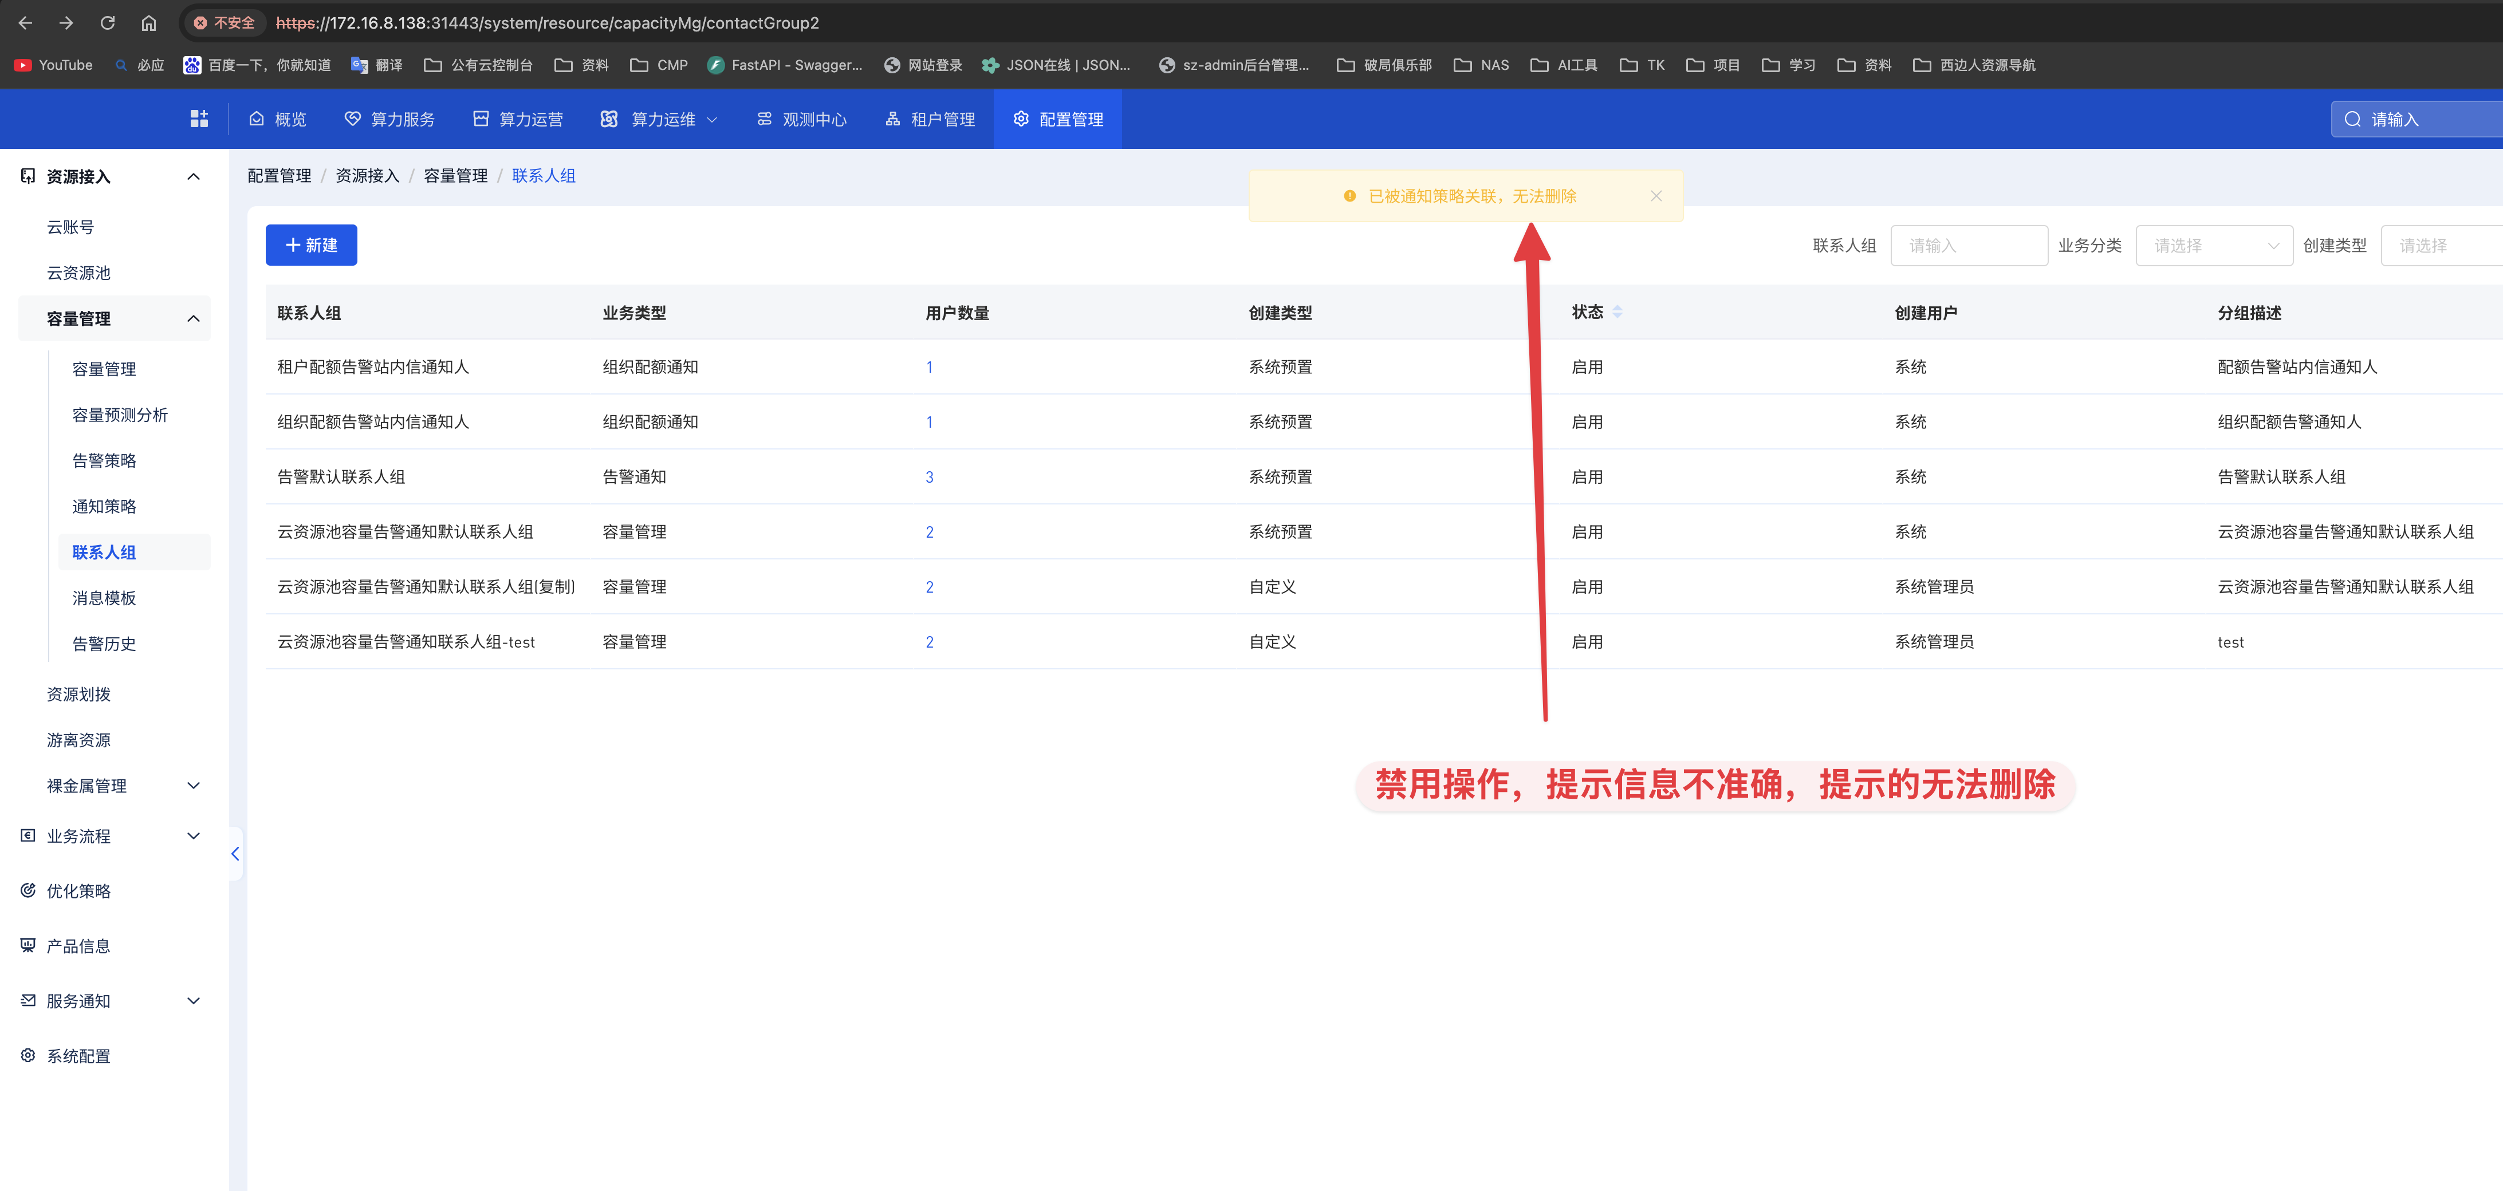This screenshot has height=1191, width=2503.
Task: Open the 概览 overview page
Action: [277, 119]
